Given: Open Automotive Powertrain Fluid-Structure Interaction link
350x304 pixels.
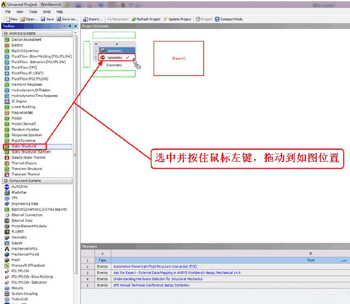Looking at the screenshot, I should pyautogui.click(x=155, y=266).
